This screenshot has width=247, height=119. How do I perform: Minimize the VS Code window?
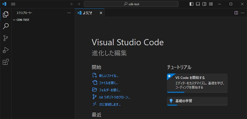tap(220, 4)
